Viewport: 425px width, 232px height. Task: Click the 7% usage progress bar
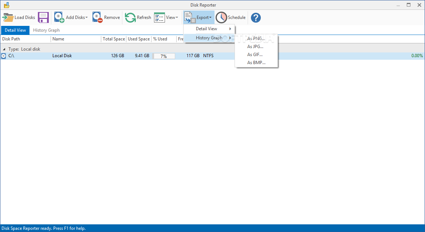click(x=164, y=56)
